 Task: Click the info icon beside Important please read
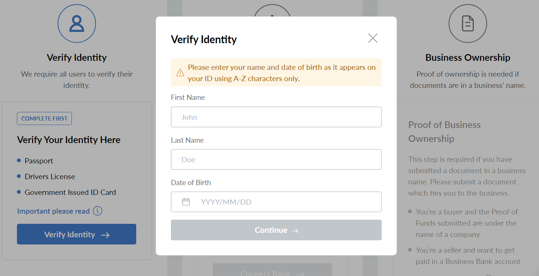tap(97, 211)
